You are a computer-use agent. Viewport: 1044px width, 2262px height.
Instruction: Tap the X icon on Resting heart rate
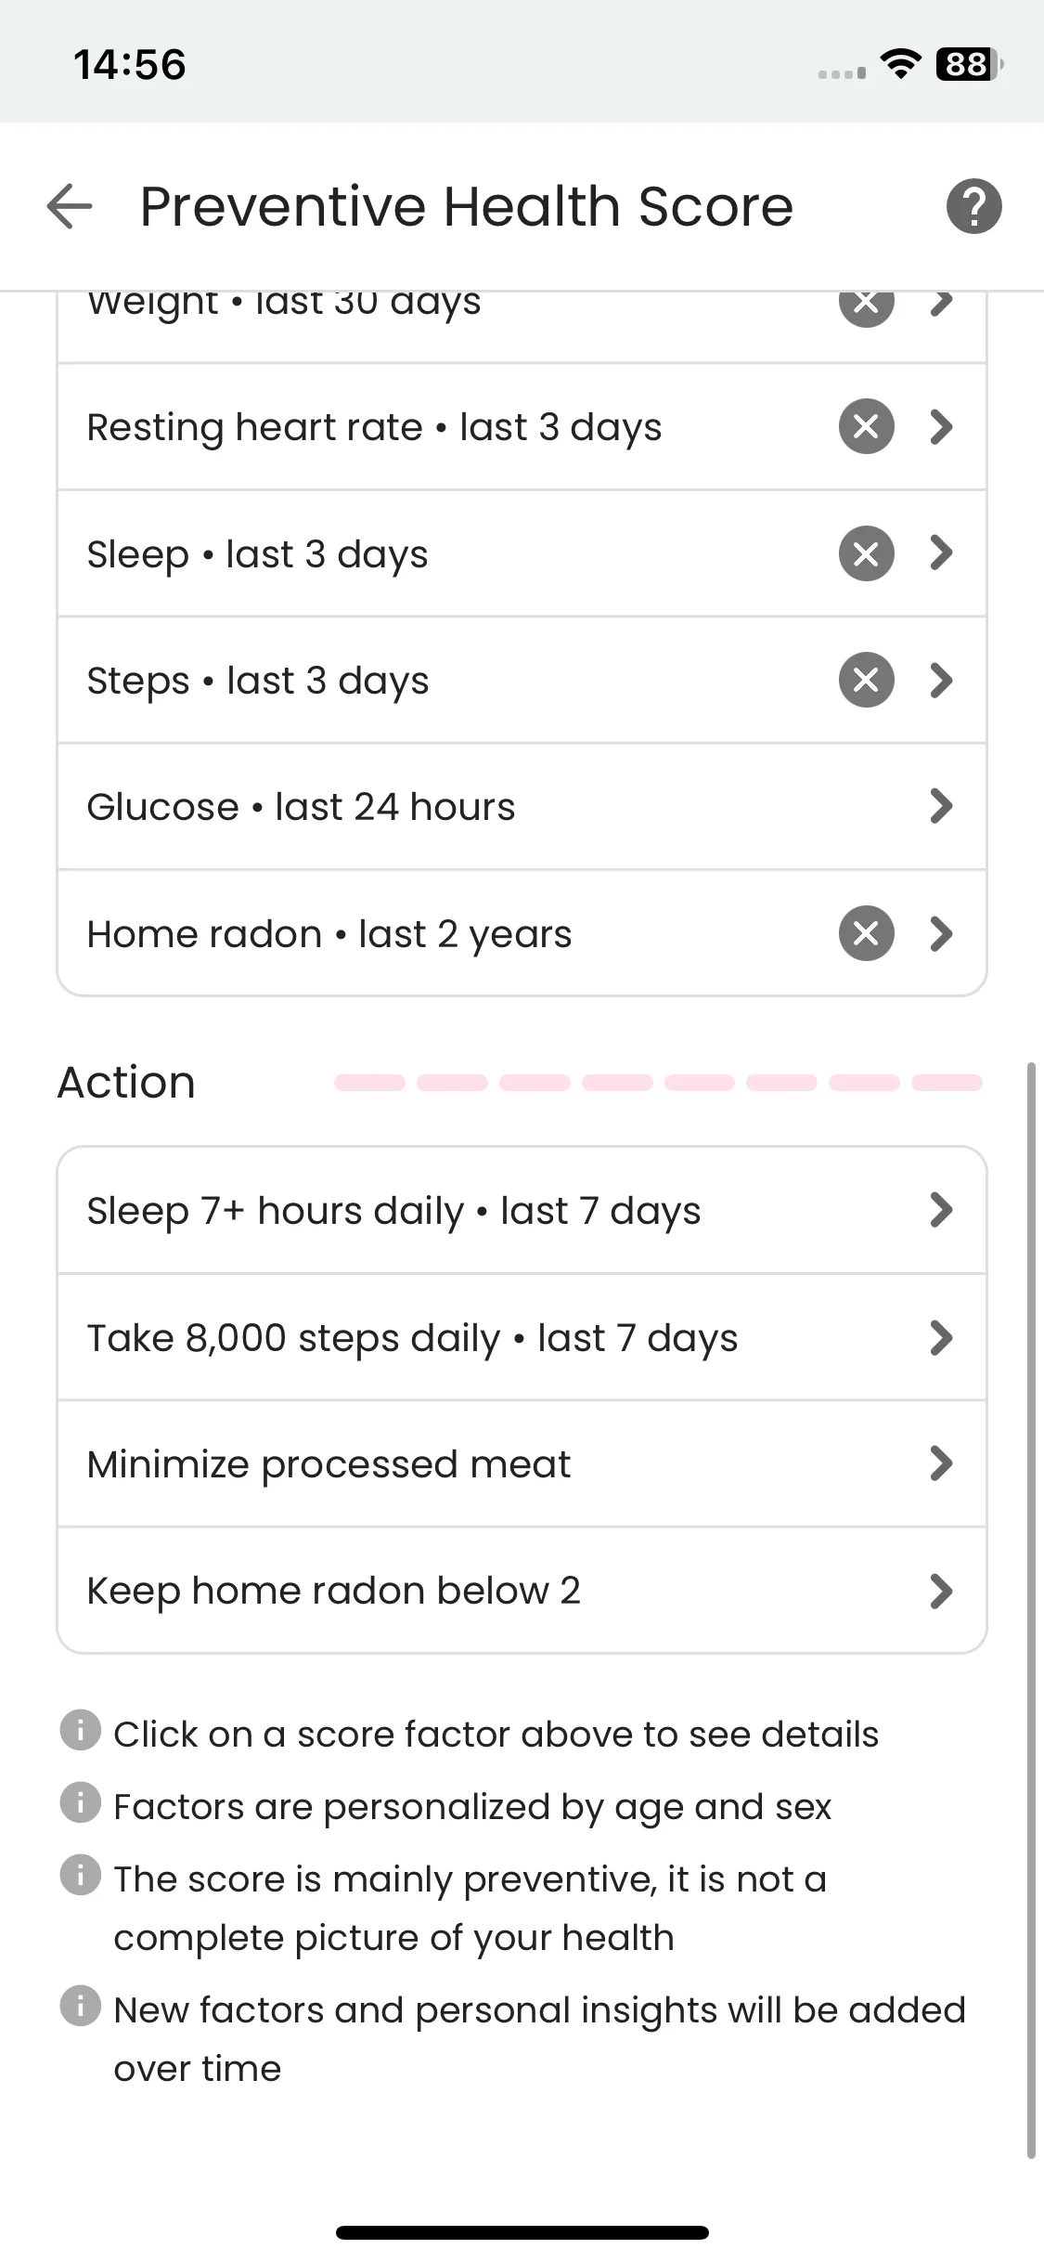click(x=866, y=427)
